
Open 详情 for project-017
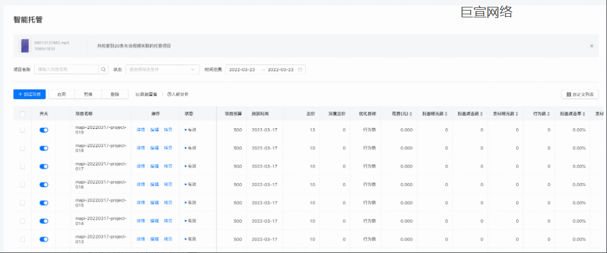pyautogui.click(x=141, y=166)
